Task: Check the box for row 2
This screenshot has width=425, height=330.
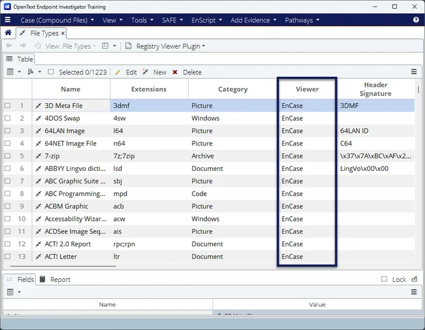Action: point(7,118)
